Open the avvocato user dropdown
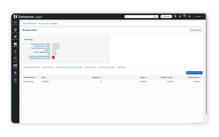 (198, 17)
